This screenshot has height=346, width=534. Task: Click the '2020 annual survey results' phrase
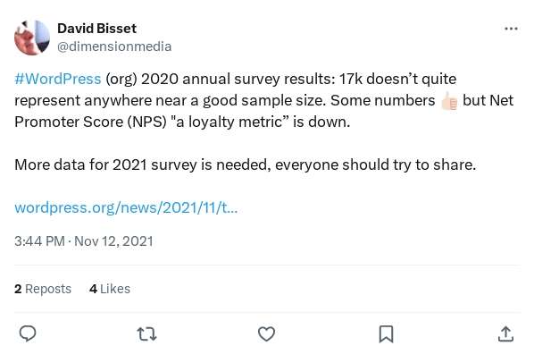238,79
